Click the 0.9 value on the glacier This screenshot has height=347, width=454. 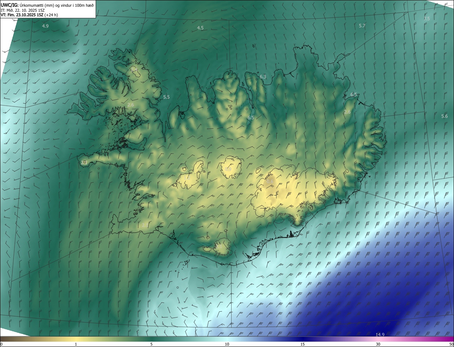[x=228, y=169]
